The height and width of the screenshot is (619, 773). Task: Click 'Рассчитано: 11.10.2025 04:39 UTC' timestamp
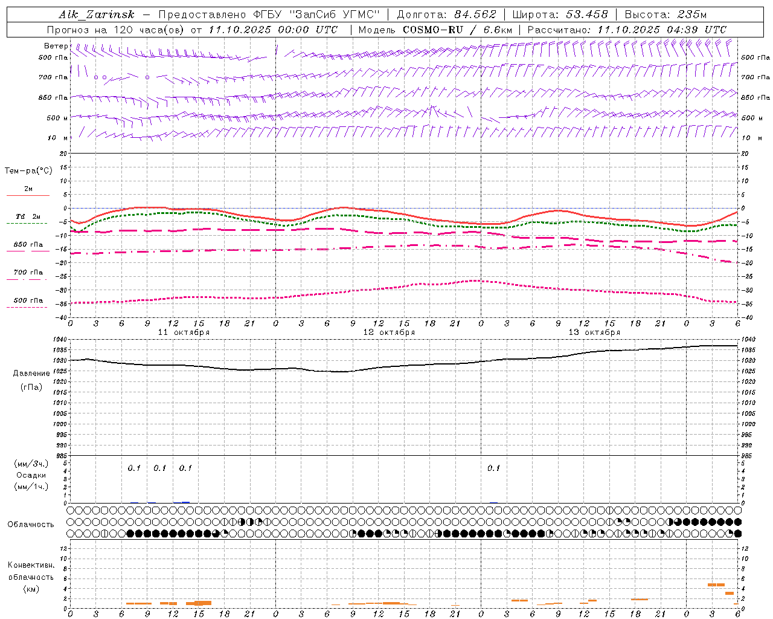(x=627, y=30)
